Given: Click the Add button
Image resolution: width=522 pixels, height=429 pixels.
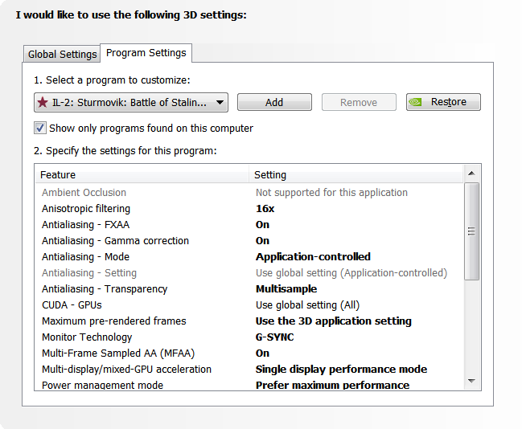Looking at the screenshot, I should coord(274,102).
